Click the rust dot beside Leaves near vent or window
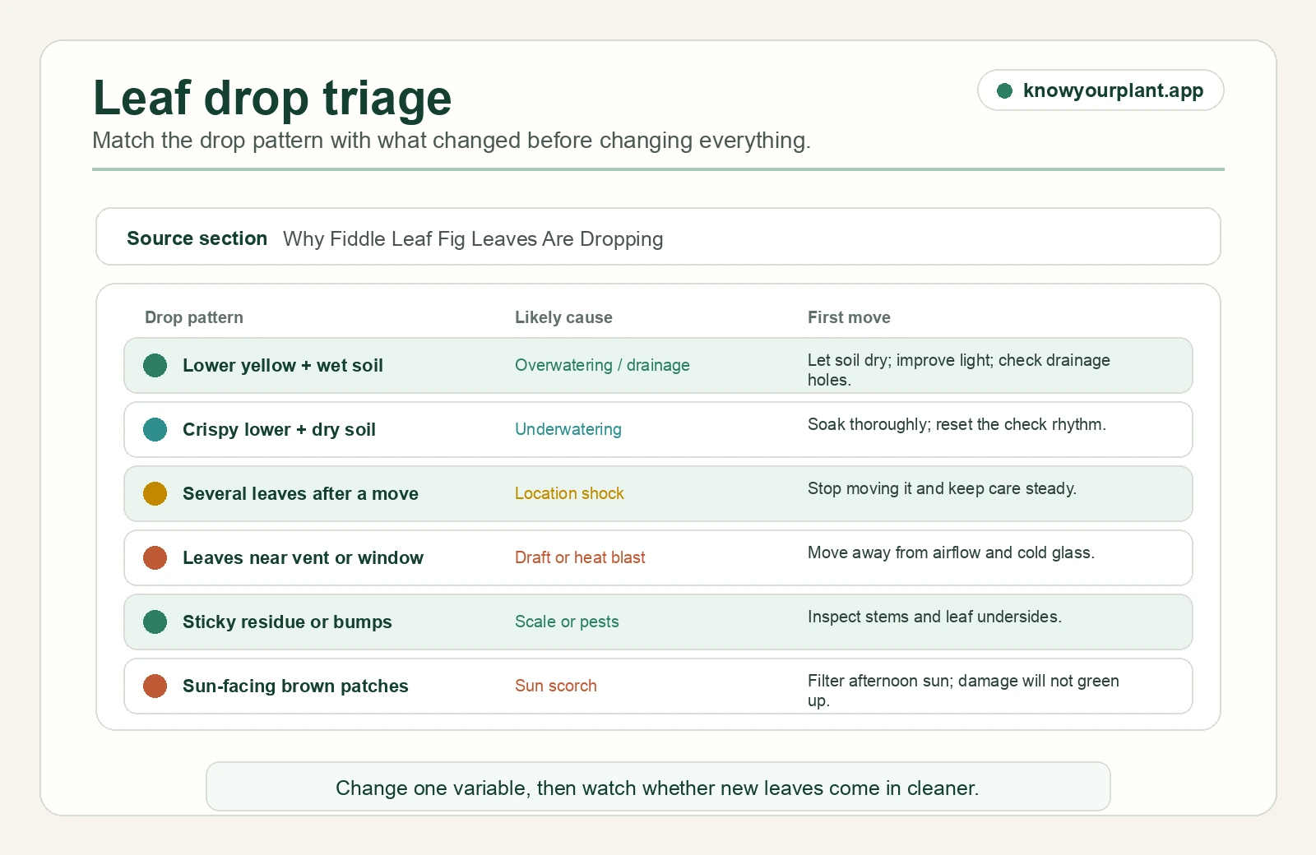Screen dimensions: 1316x855 [x=155, y=557]
